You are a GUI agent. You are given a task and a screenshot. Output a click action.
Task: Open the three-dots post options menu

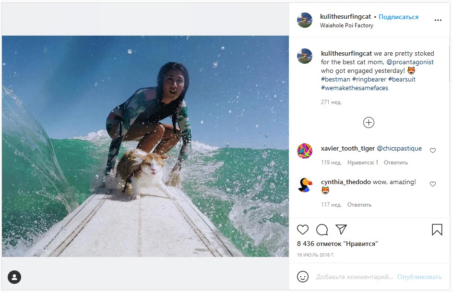click(x=438, y=21)
